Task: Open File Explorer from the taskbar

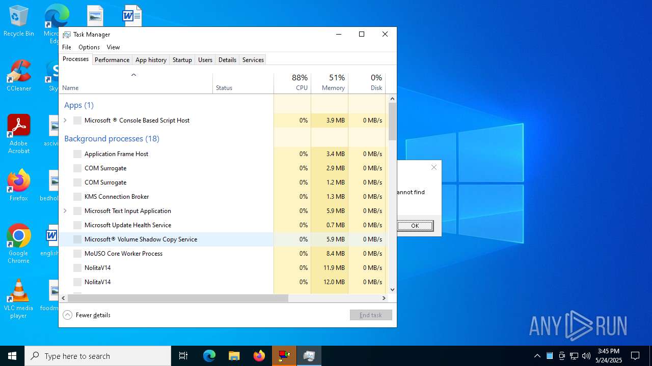Action: click(x=234, y=356)
